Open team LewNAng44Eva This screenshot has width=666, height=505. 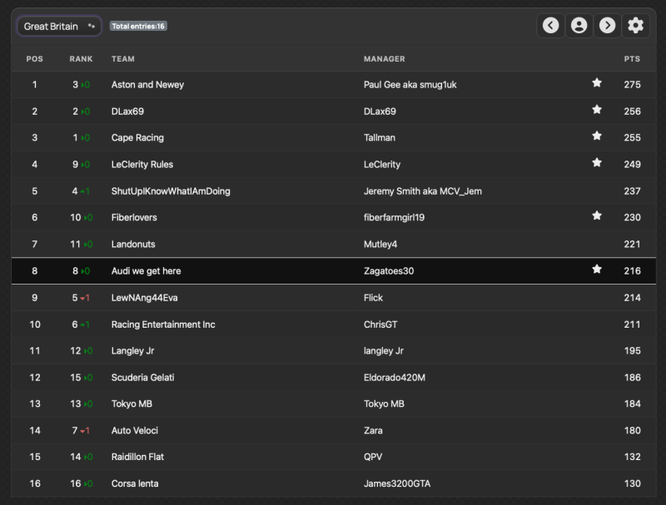(x=144, y=298)
